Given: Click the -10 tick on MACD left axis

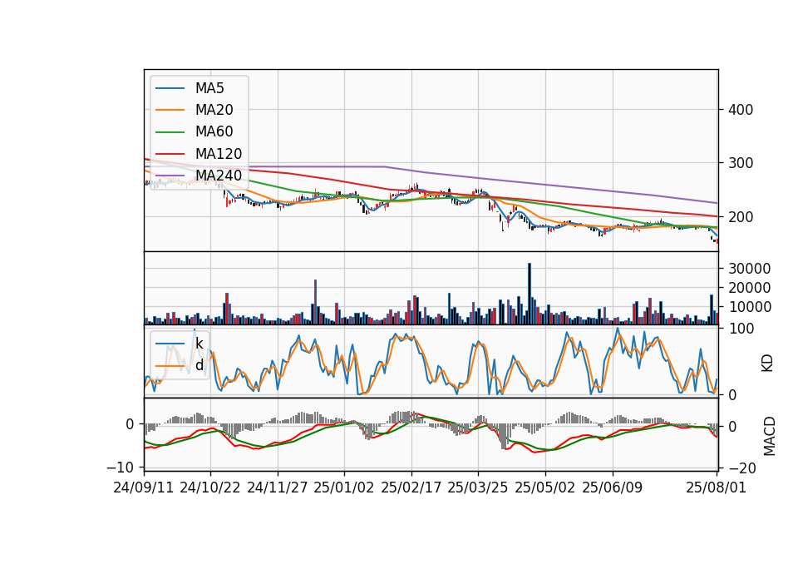Looking at the screenshot, I should pos(120,467).
